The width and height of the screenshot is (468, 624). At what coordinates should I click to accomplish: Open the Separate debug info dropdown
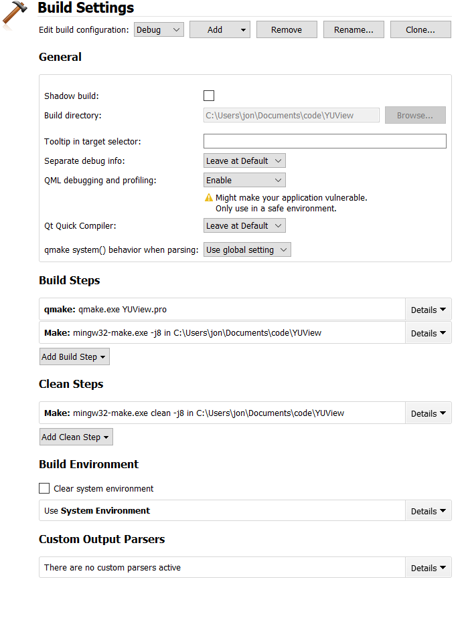click(x=244, y=161)
